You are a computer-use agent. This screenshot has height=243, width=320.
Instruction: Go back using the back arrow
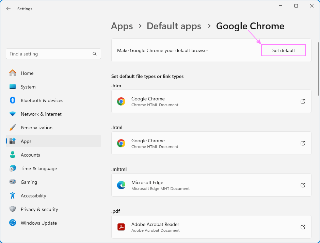pyautogui.click(x=9, y=9)
